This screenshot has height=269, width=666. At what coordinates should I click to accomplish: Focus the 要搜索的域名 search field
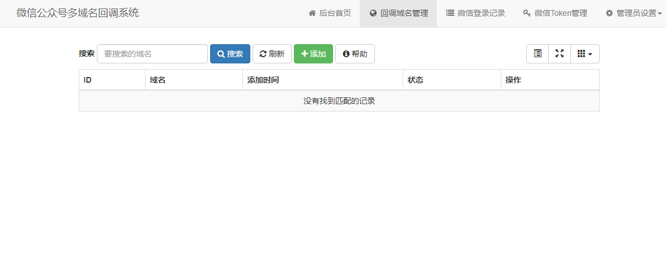point(152,54)
